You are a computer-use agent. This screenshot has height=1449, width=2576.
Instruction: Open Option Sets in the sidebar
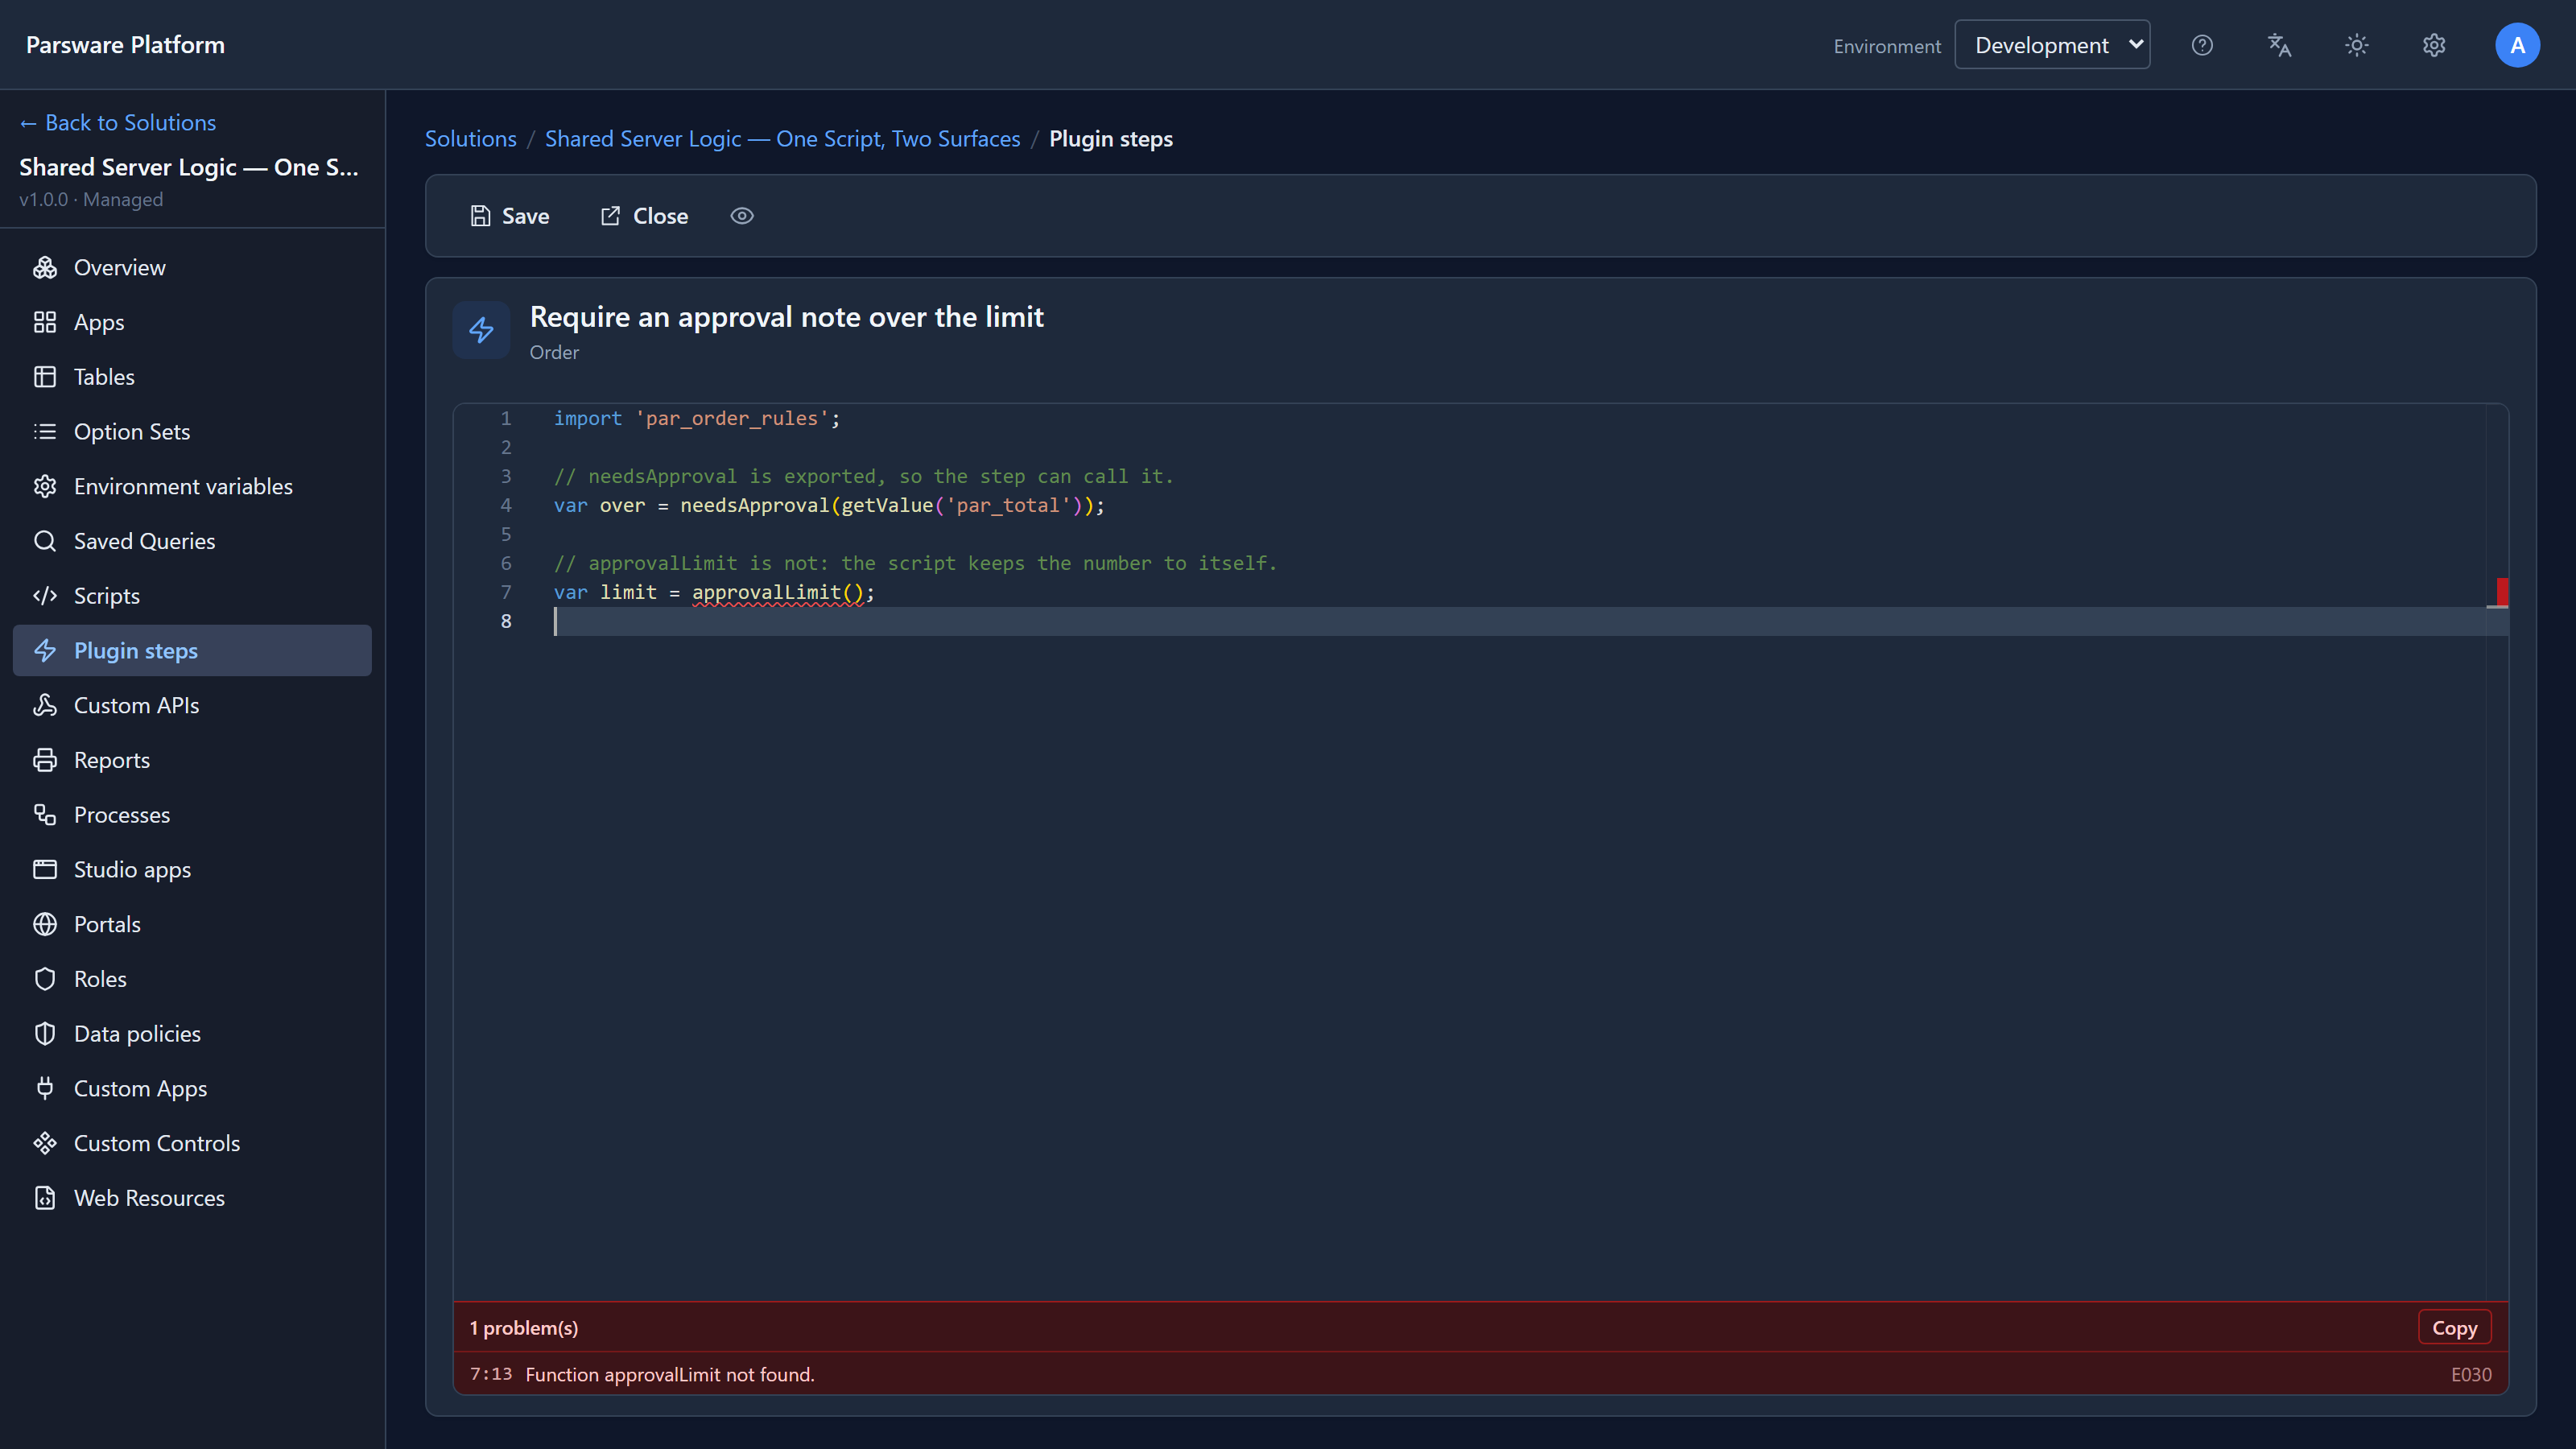pos(192,431)
